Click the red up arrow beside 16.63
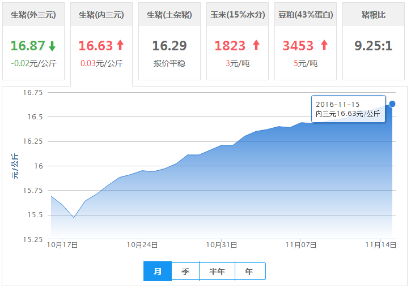Image resolution: width=411 pixels, height=289 pixels. click(x=120, y=45)
